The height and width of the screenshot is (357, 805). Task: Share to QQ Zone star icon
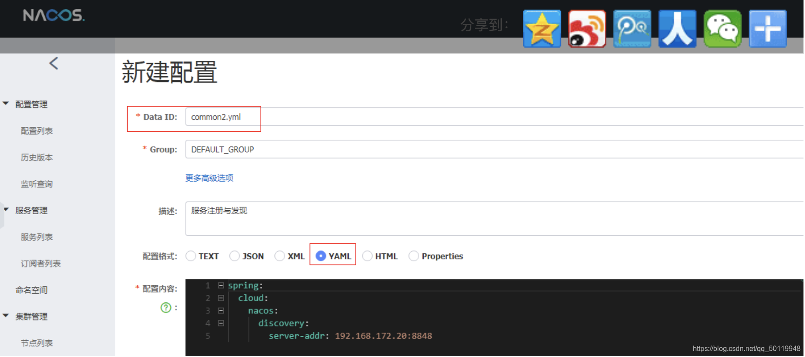(542, 29)
